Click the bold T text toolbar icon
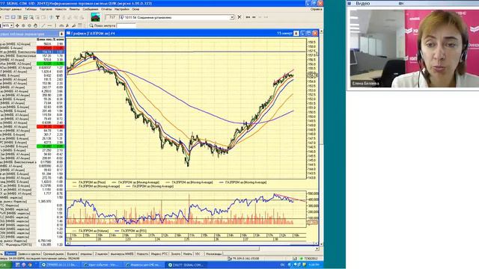The width and height of the screenshot is (479, 269). [58, 17]
